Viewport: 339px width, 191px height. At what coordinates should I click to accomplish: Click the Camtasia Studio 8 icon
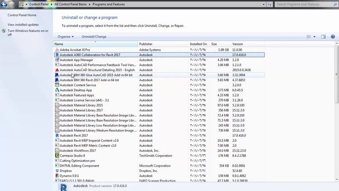57,155
